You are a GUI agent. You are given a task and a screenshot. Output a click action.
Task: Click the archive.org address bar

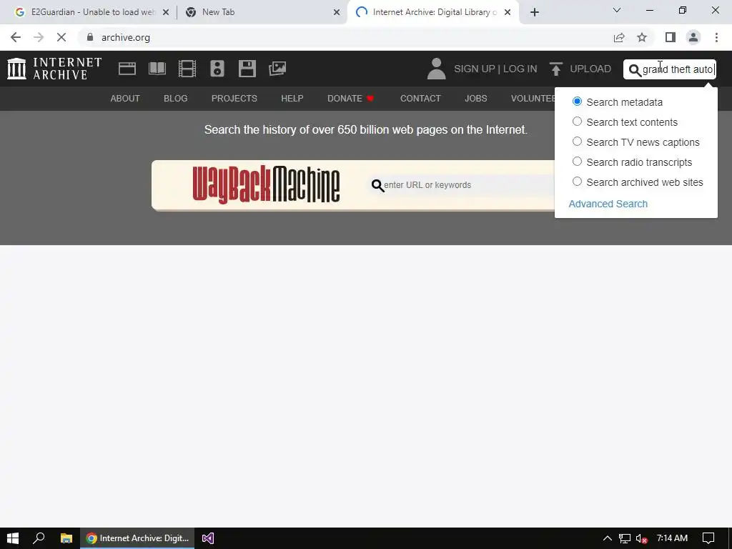(345, 37)
